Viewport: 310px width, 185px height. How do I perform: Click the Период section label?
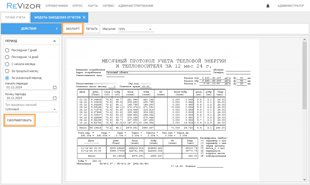point(11,41)
